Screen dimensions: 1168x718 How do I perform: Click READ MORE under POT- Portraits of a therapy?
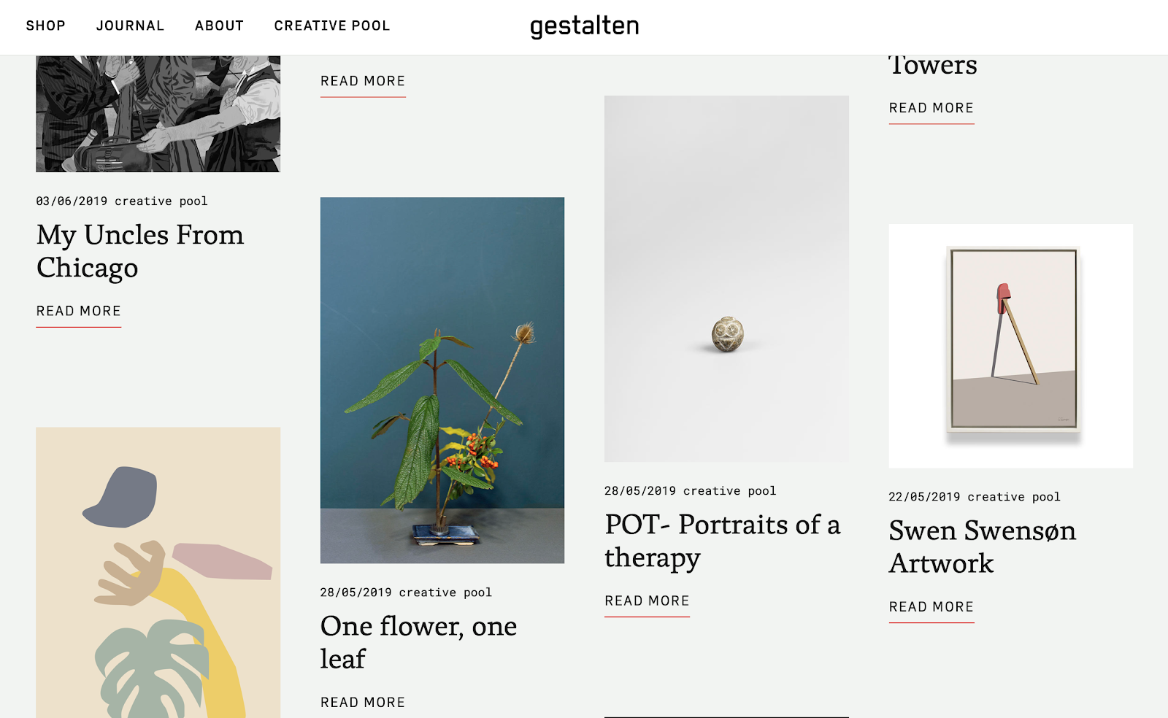tap(647, 601)
